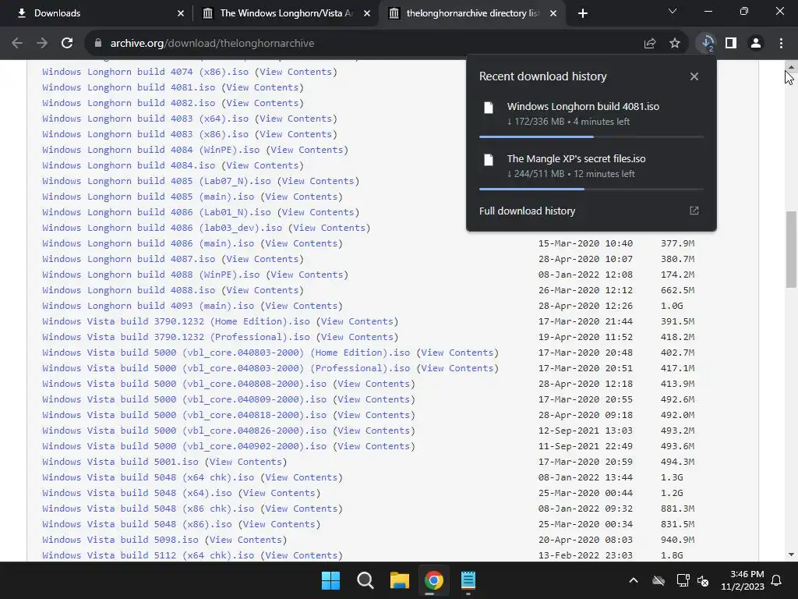Open Windows Longhorn build 4074 (x86).iso link

146,72
